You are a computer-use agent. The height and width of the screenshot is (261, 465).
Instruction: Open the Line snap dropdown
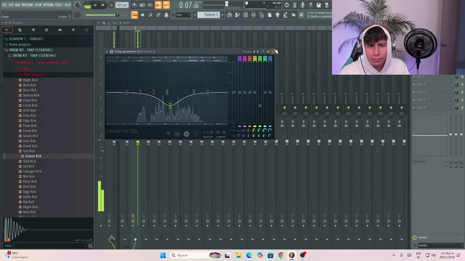pyautogui.click(x=183, y=15)
